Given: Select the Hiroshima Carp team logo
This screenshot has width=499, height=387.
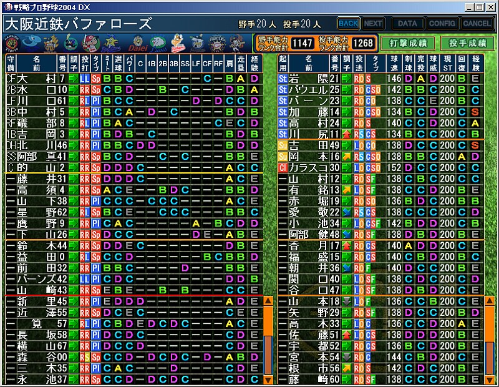Looking at the screenshot, I should coord(90,43).
